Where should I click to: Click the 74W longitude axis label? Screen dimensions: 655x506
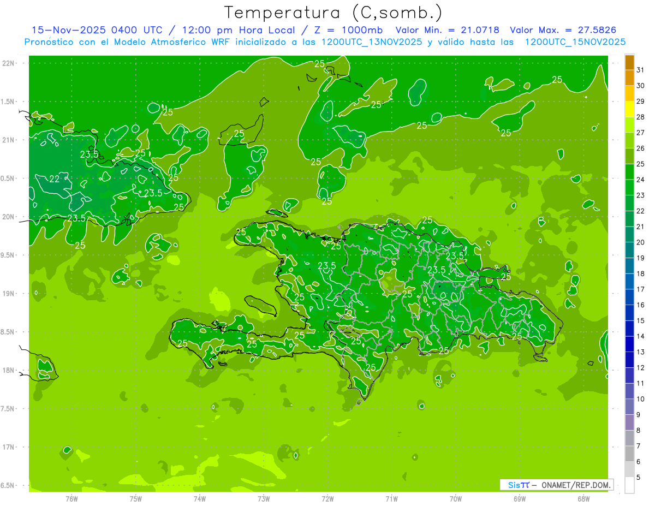click(x=200, y=499)
